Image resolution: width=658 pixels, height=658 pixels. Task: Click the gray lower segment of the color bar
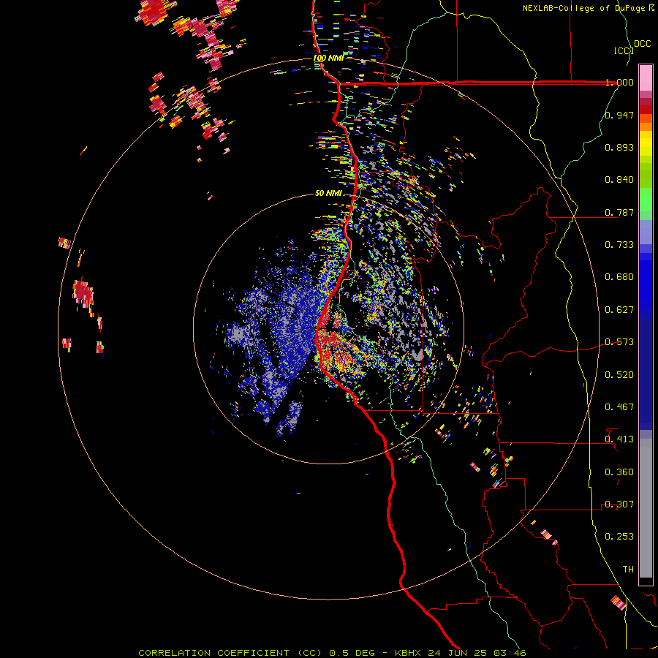point(646,508)
